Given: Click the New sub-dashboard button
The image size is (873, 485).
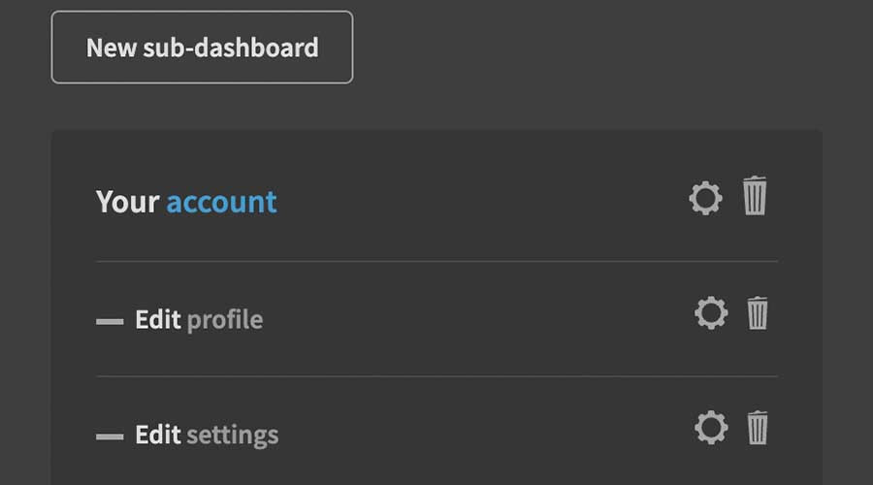Looking at the screenshot, I should [x=202, y=48].
